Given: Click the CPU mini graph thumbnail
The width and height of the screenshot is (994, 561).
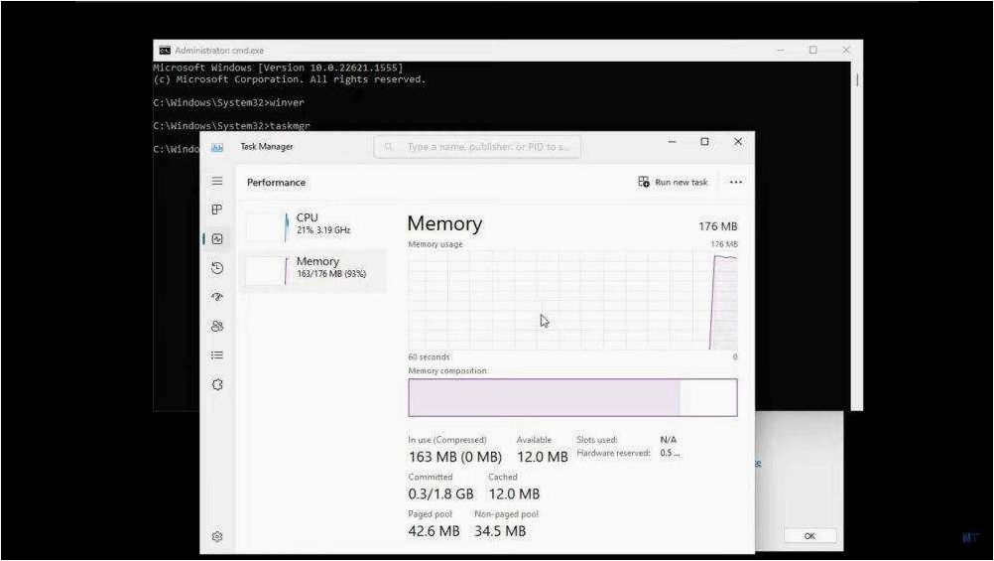Looking at the screenshot, I should (x=267, y=226).
